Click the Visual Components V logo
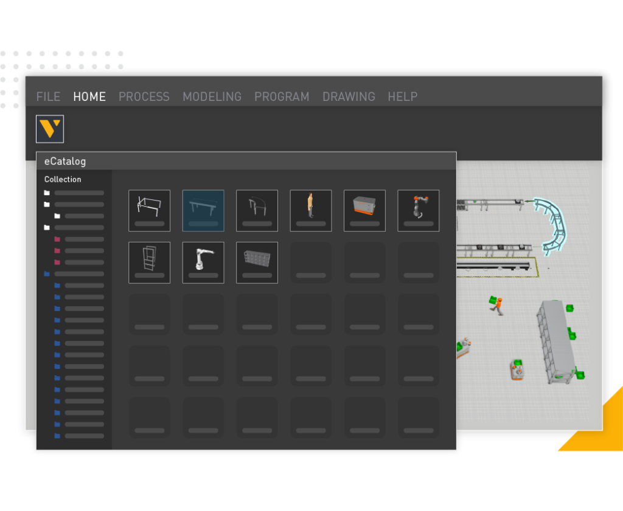This screenshot has width=623, height=511. (49, 129)
